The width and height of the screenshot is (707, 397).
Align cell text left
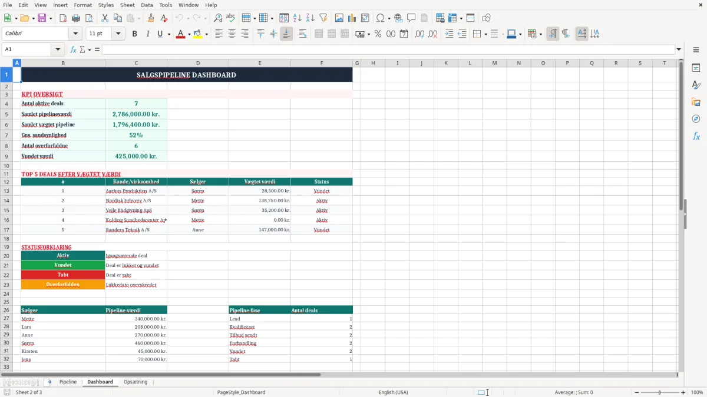(x=219, y=34)
